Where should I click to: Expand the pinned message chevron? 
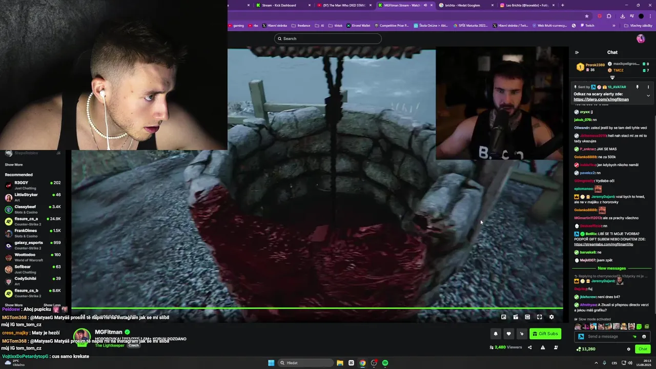click(648, 96)
